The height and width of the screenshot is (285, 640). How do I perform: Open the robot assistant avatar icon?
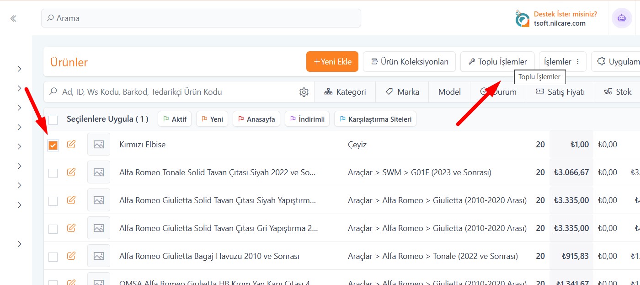coord(622,18)
